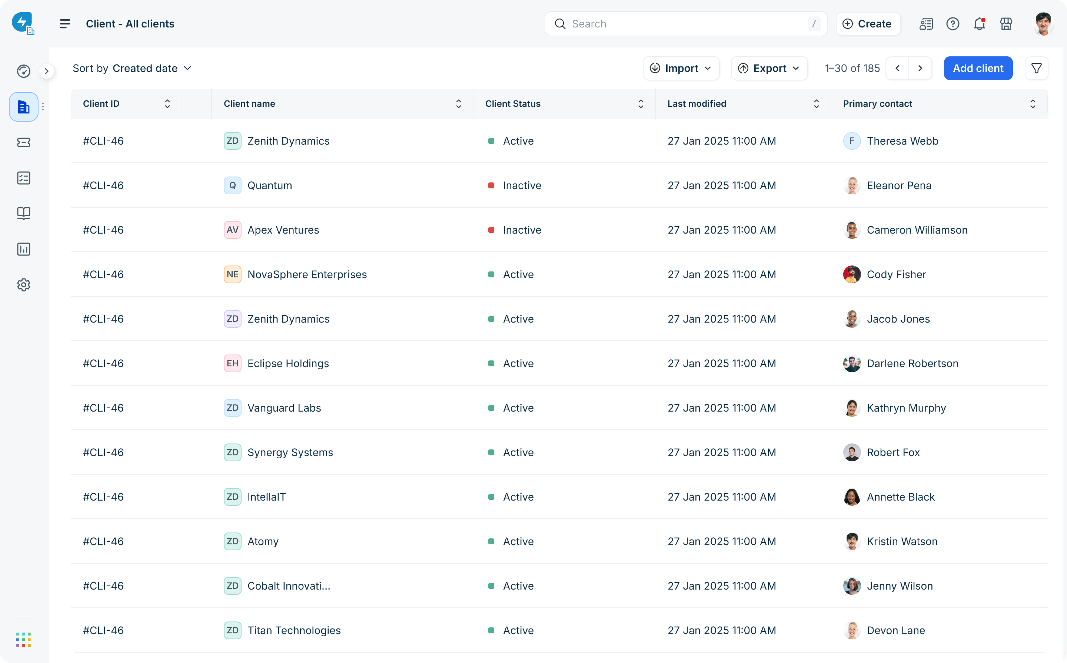Open the marketplace store icon
Screen dimensions: 1067x663
[x=1006, y=24]
